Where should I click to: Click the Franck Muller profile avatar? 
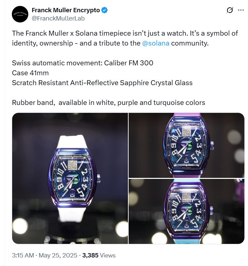[x=20, y=14]
